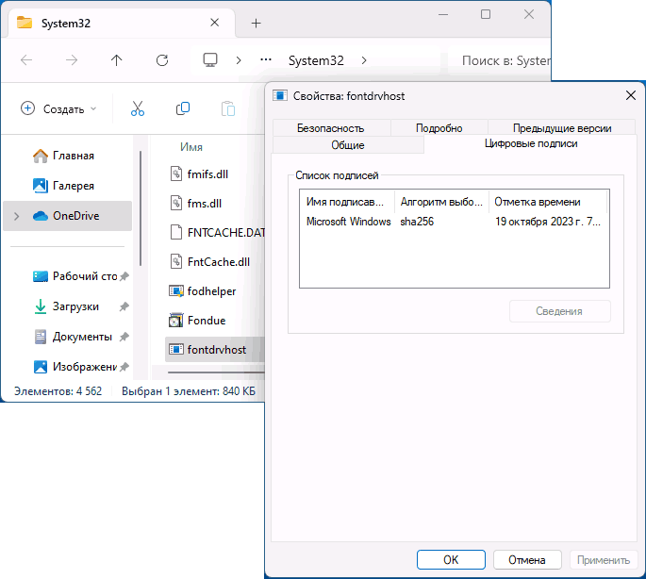Switch to the Безопасность tab
646x579 pixels.
[x=331, y=128]
